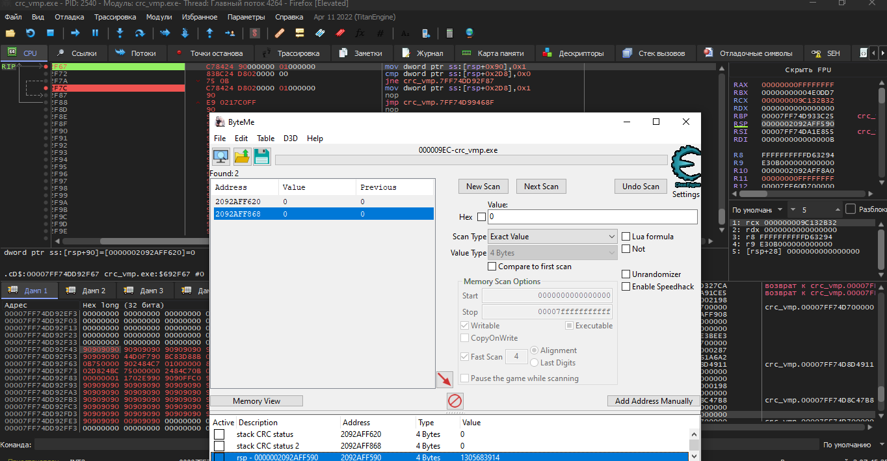
Task: Activate the stack CRC status 2 entry checkbox
Action: tap(219, 446)
